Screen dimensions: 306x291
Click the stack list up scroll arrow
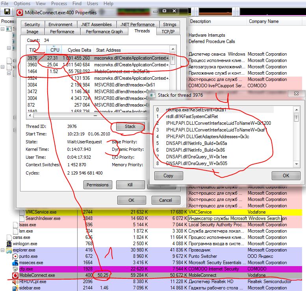(297, 110)
